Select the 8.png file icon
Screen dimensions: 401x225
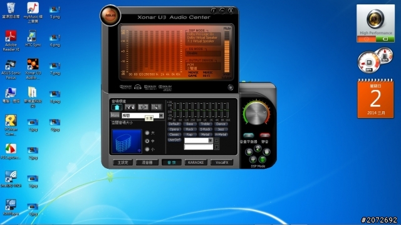click(55, 97)
